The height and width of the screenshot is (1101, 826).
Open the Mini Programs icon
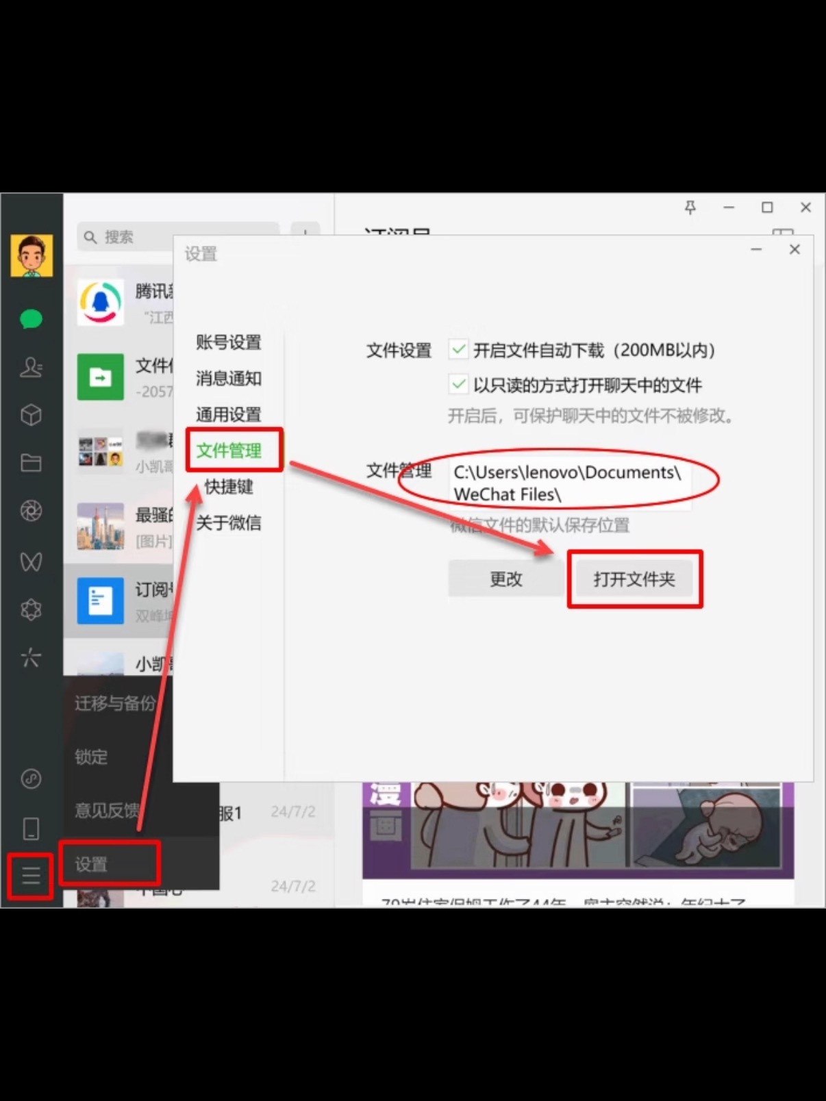[32, 779]
